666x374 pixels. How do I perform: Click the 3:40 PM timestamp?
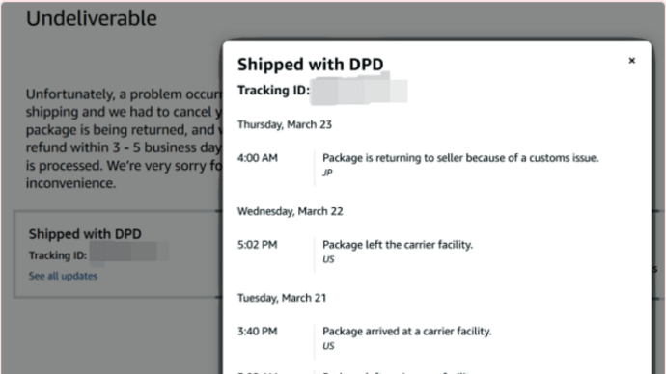(258, 332)
